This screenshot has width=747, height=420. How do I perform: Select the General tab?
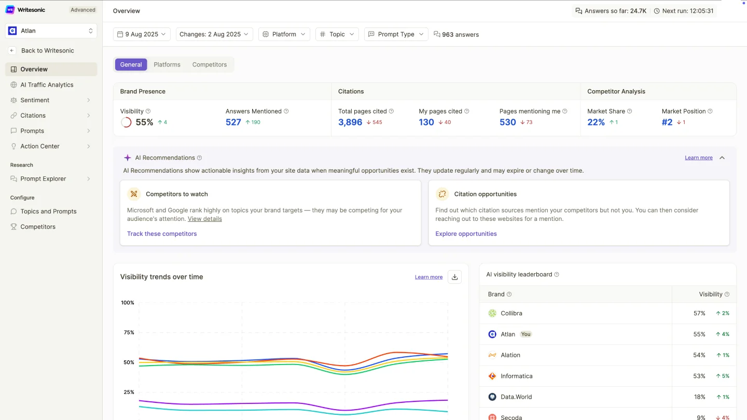tap(131, 64)
